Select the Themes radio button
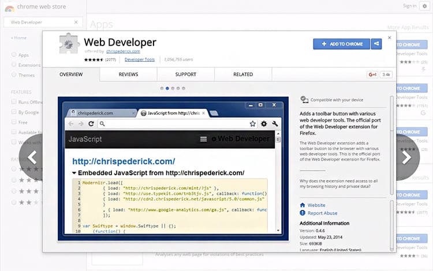 pos(13,74)
